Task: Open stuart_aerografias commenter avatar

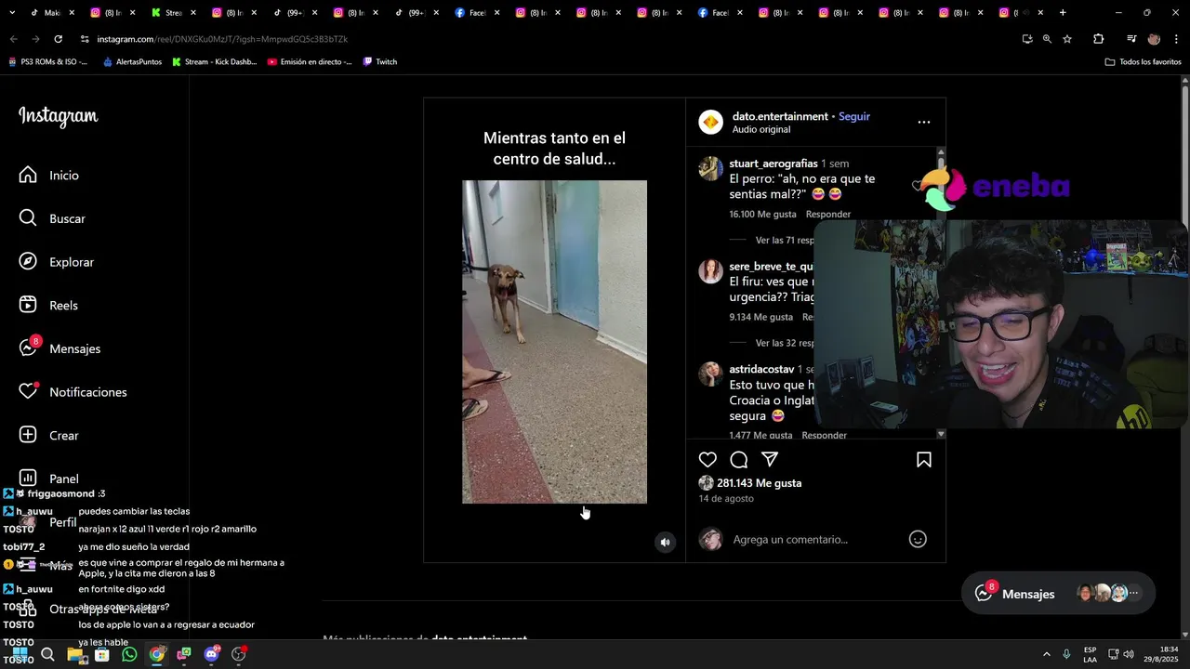Action: coord(711,168)
